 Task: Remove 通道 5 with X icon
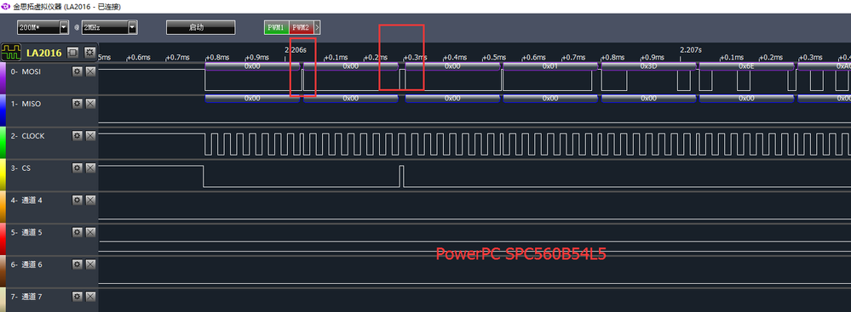pyautogui.click(x=90, y=232)
